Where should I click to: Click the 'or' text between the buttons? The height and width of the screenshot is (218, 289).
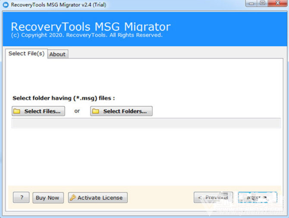point(77,111)
